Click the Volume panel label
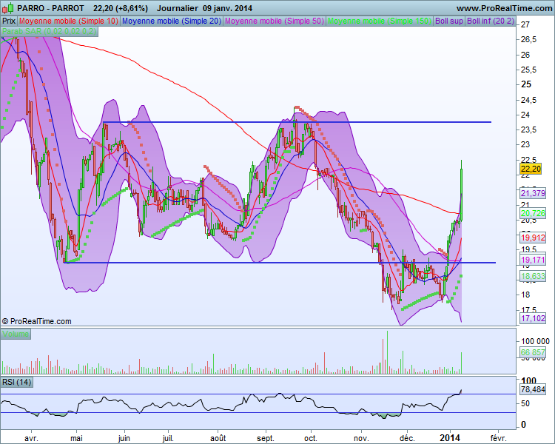Viewport: 555px width, 444px height. (x=16, y=334)
